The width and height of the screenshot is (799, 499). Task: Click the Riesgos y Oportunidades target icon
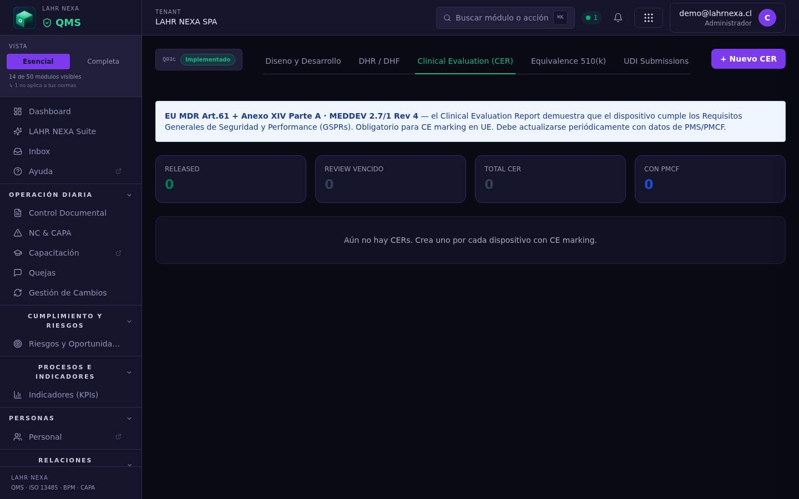coord(18,344)
